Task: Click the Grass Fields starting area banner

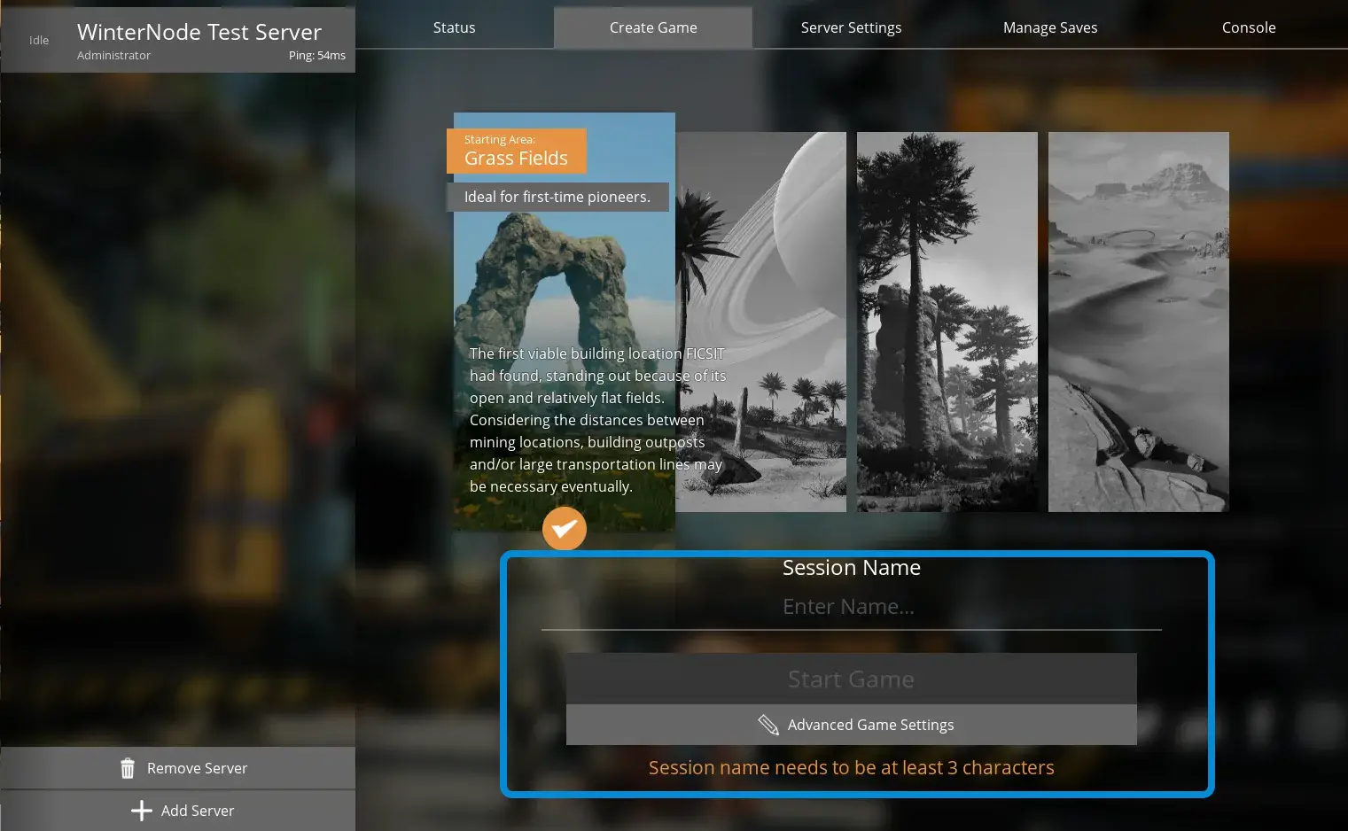Action: click(516, 151)
